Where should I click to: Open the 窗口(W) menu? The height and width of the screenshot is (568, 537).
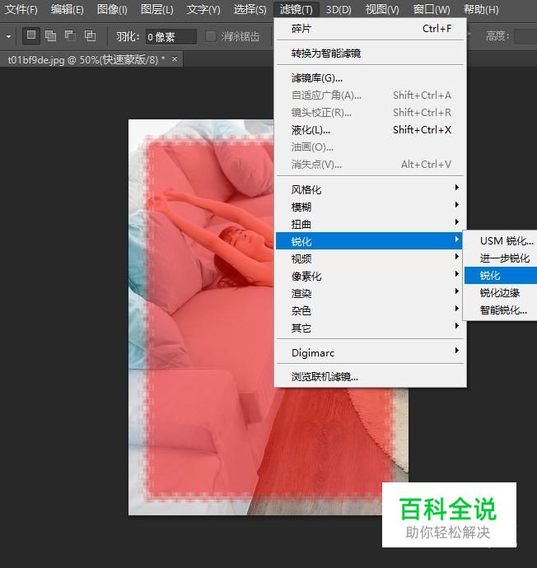click(432, 9)
